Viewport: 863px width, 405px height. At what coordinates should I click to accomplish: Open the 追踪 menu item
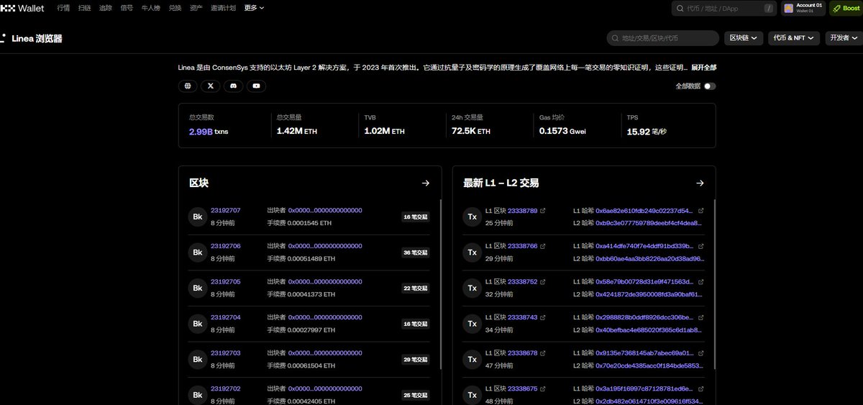tap(106, 8)
